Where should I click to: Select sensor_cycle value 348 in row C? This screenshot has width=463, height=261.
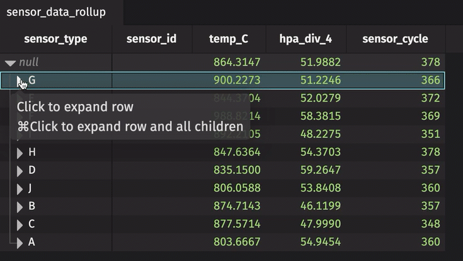[x=430, y=224]
